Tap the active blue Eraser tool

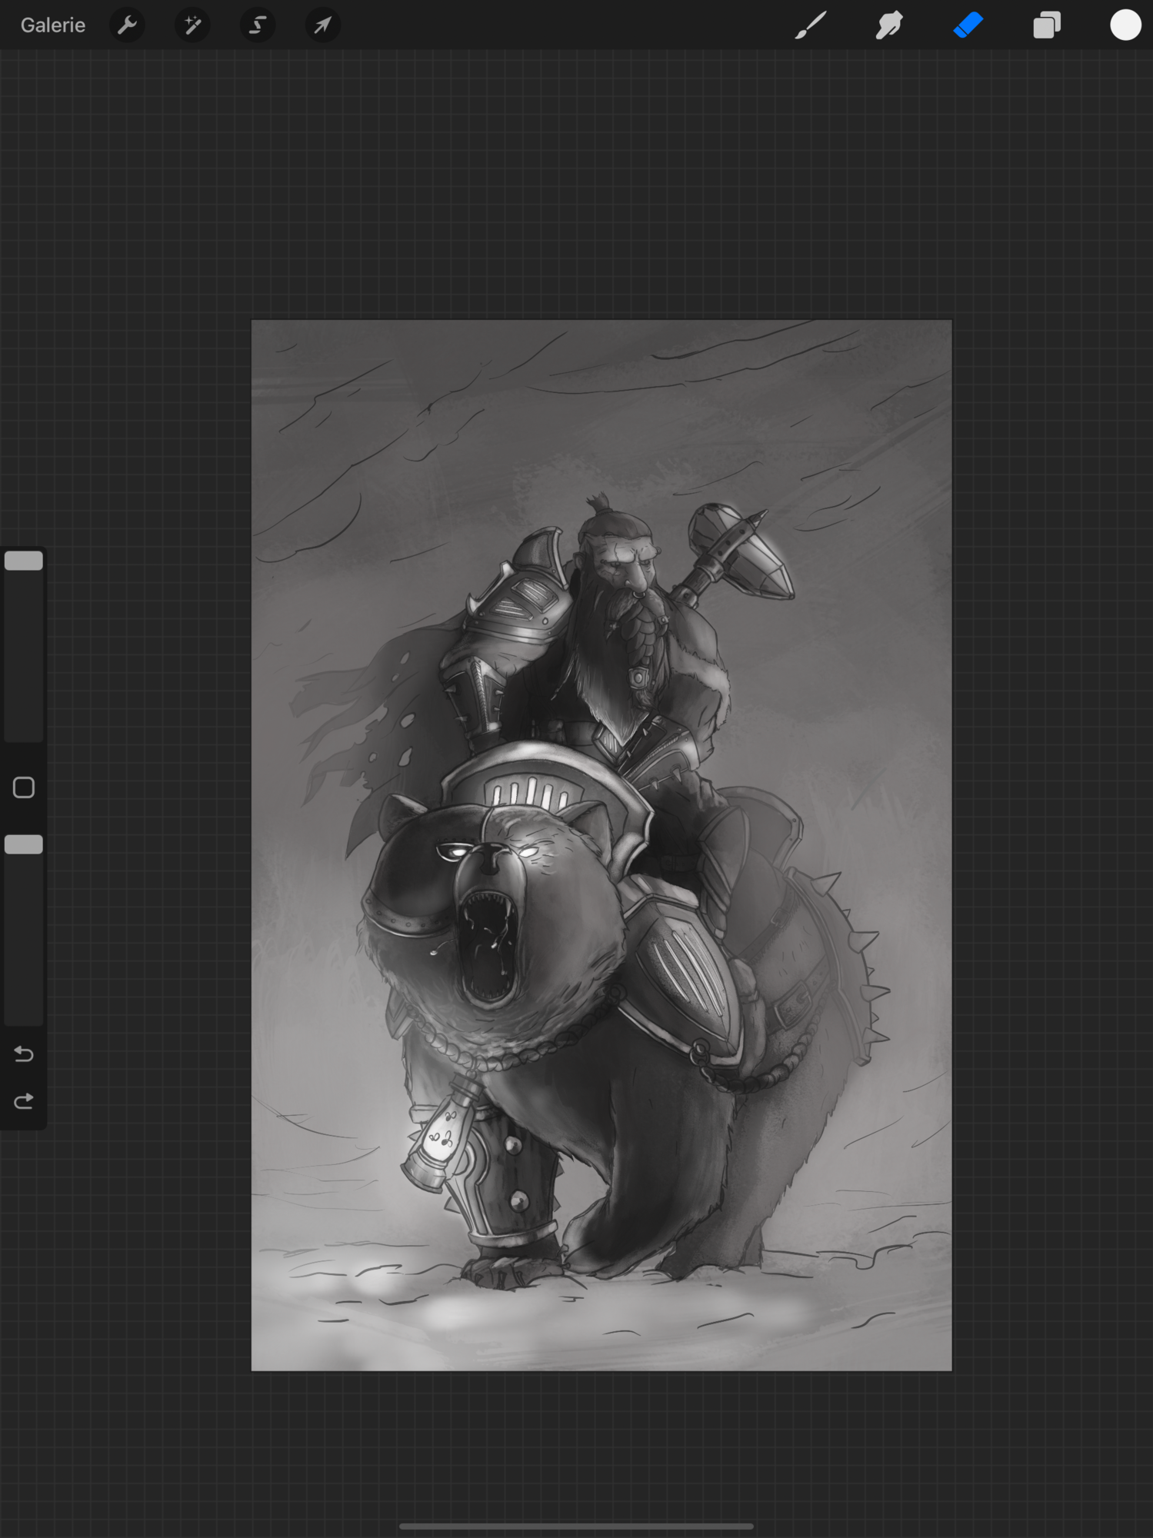[x=968, y=25]
